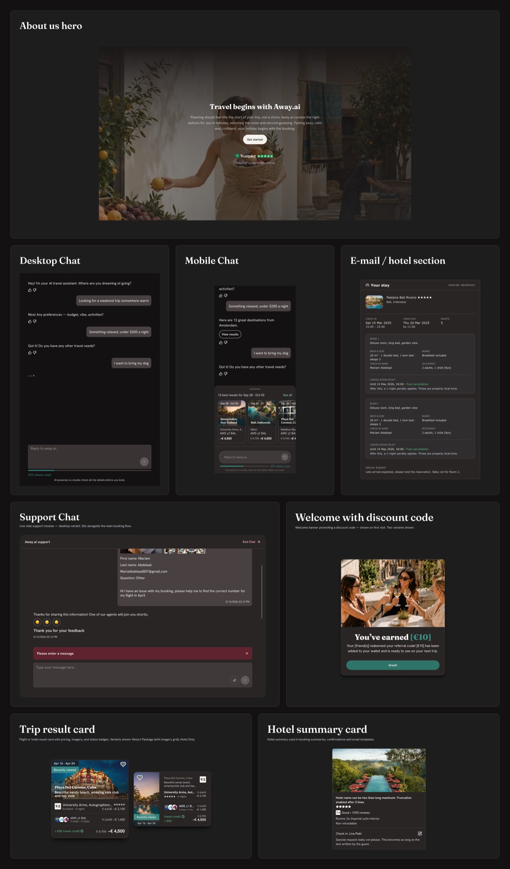Screen dimensions: 510x869
Task: Click the mobile results sheet drag handle
Action: click(x=255, y=389)
